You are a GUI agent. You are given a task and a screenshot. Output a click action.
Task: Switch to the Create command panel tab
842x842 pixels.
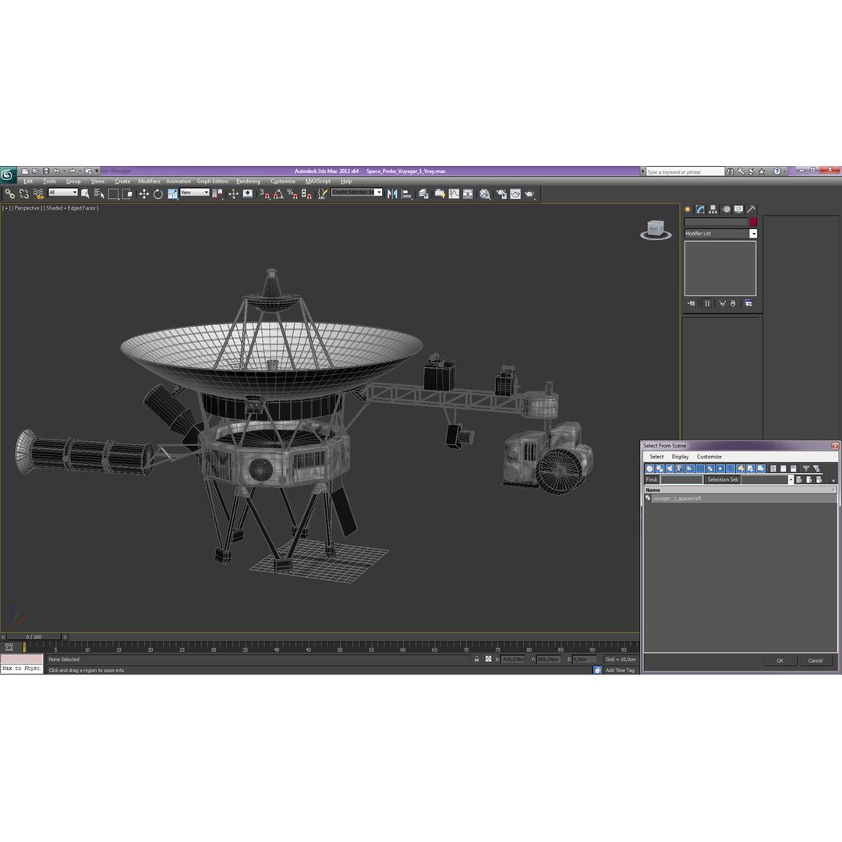[x=688, y=210]
